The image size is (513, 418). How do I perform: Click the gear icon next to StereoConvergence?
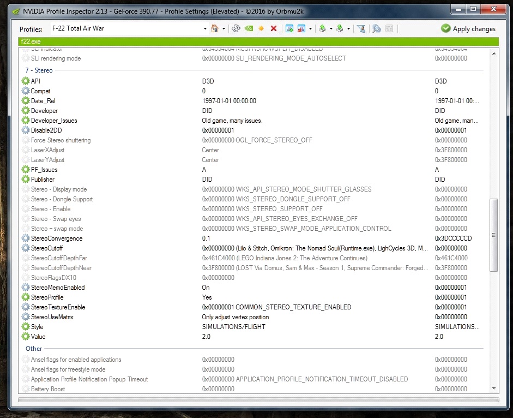[x=26, y=238]
